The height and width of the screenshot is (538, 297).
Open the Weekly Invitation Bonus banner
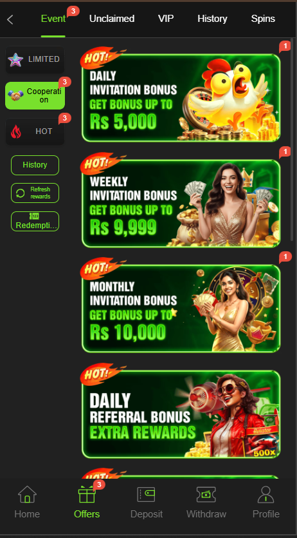(x=181, y=203)
